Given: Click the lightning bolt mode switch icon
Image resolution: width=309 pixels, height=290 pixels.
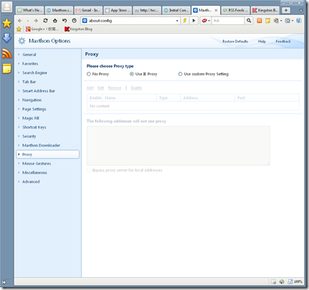Looking at the screenshot, I should tap(185, 21).
